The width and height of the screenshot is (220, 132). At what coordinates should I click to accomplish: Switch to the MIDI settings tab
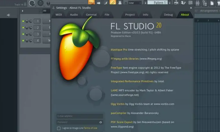pos(59,15)
